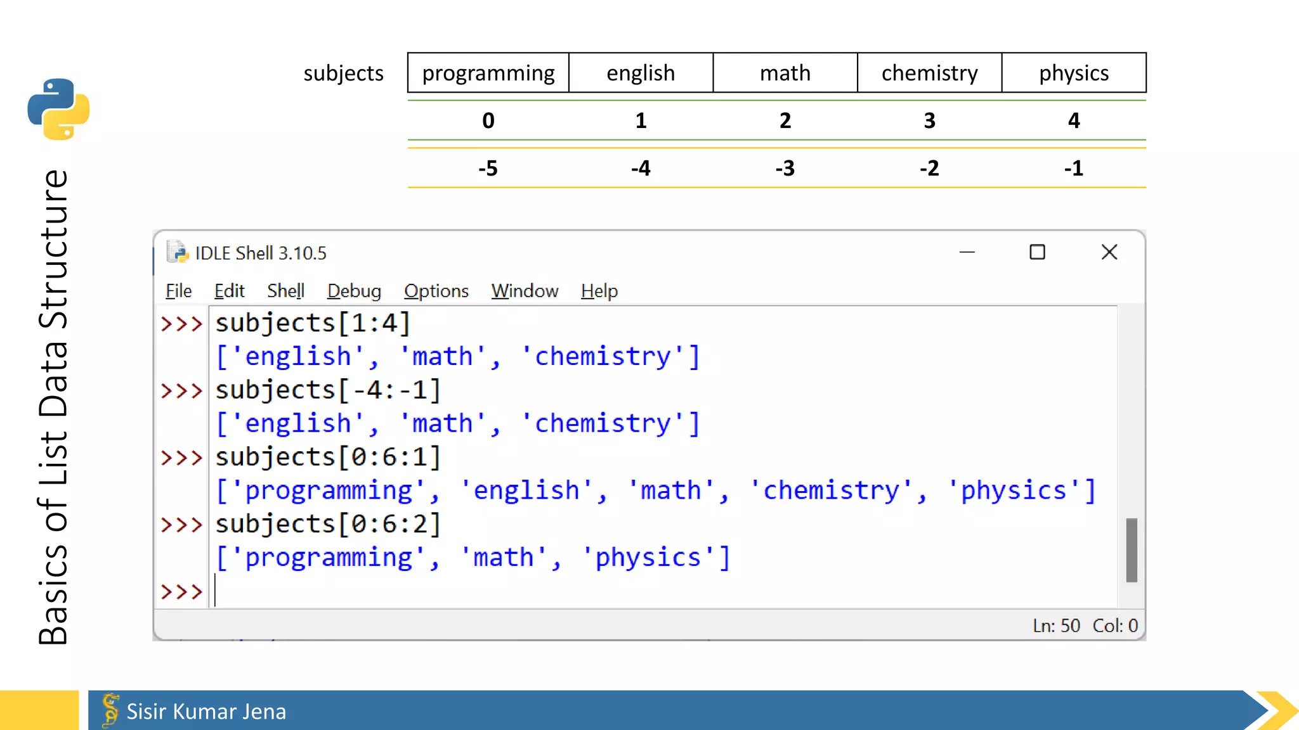Click the 'math' cell in subjects table
Image resolution: width=1299 pixels, height=730 pixels.
pyautogui.click(x=785, y=73)
